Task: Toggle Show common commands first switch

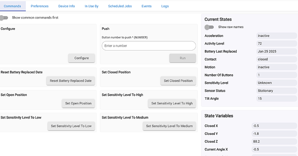Action: [x=4, y=18]
